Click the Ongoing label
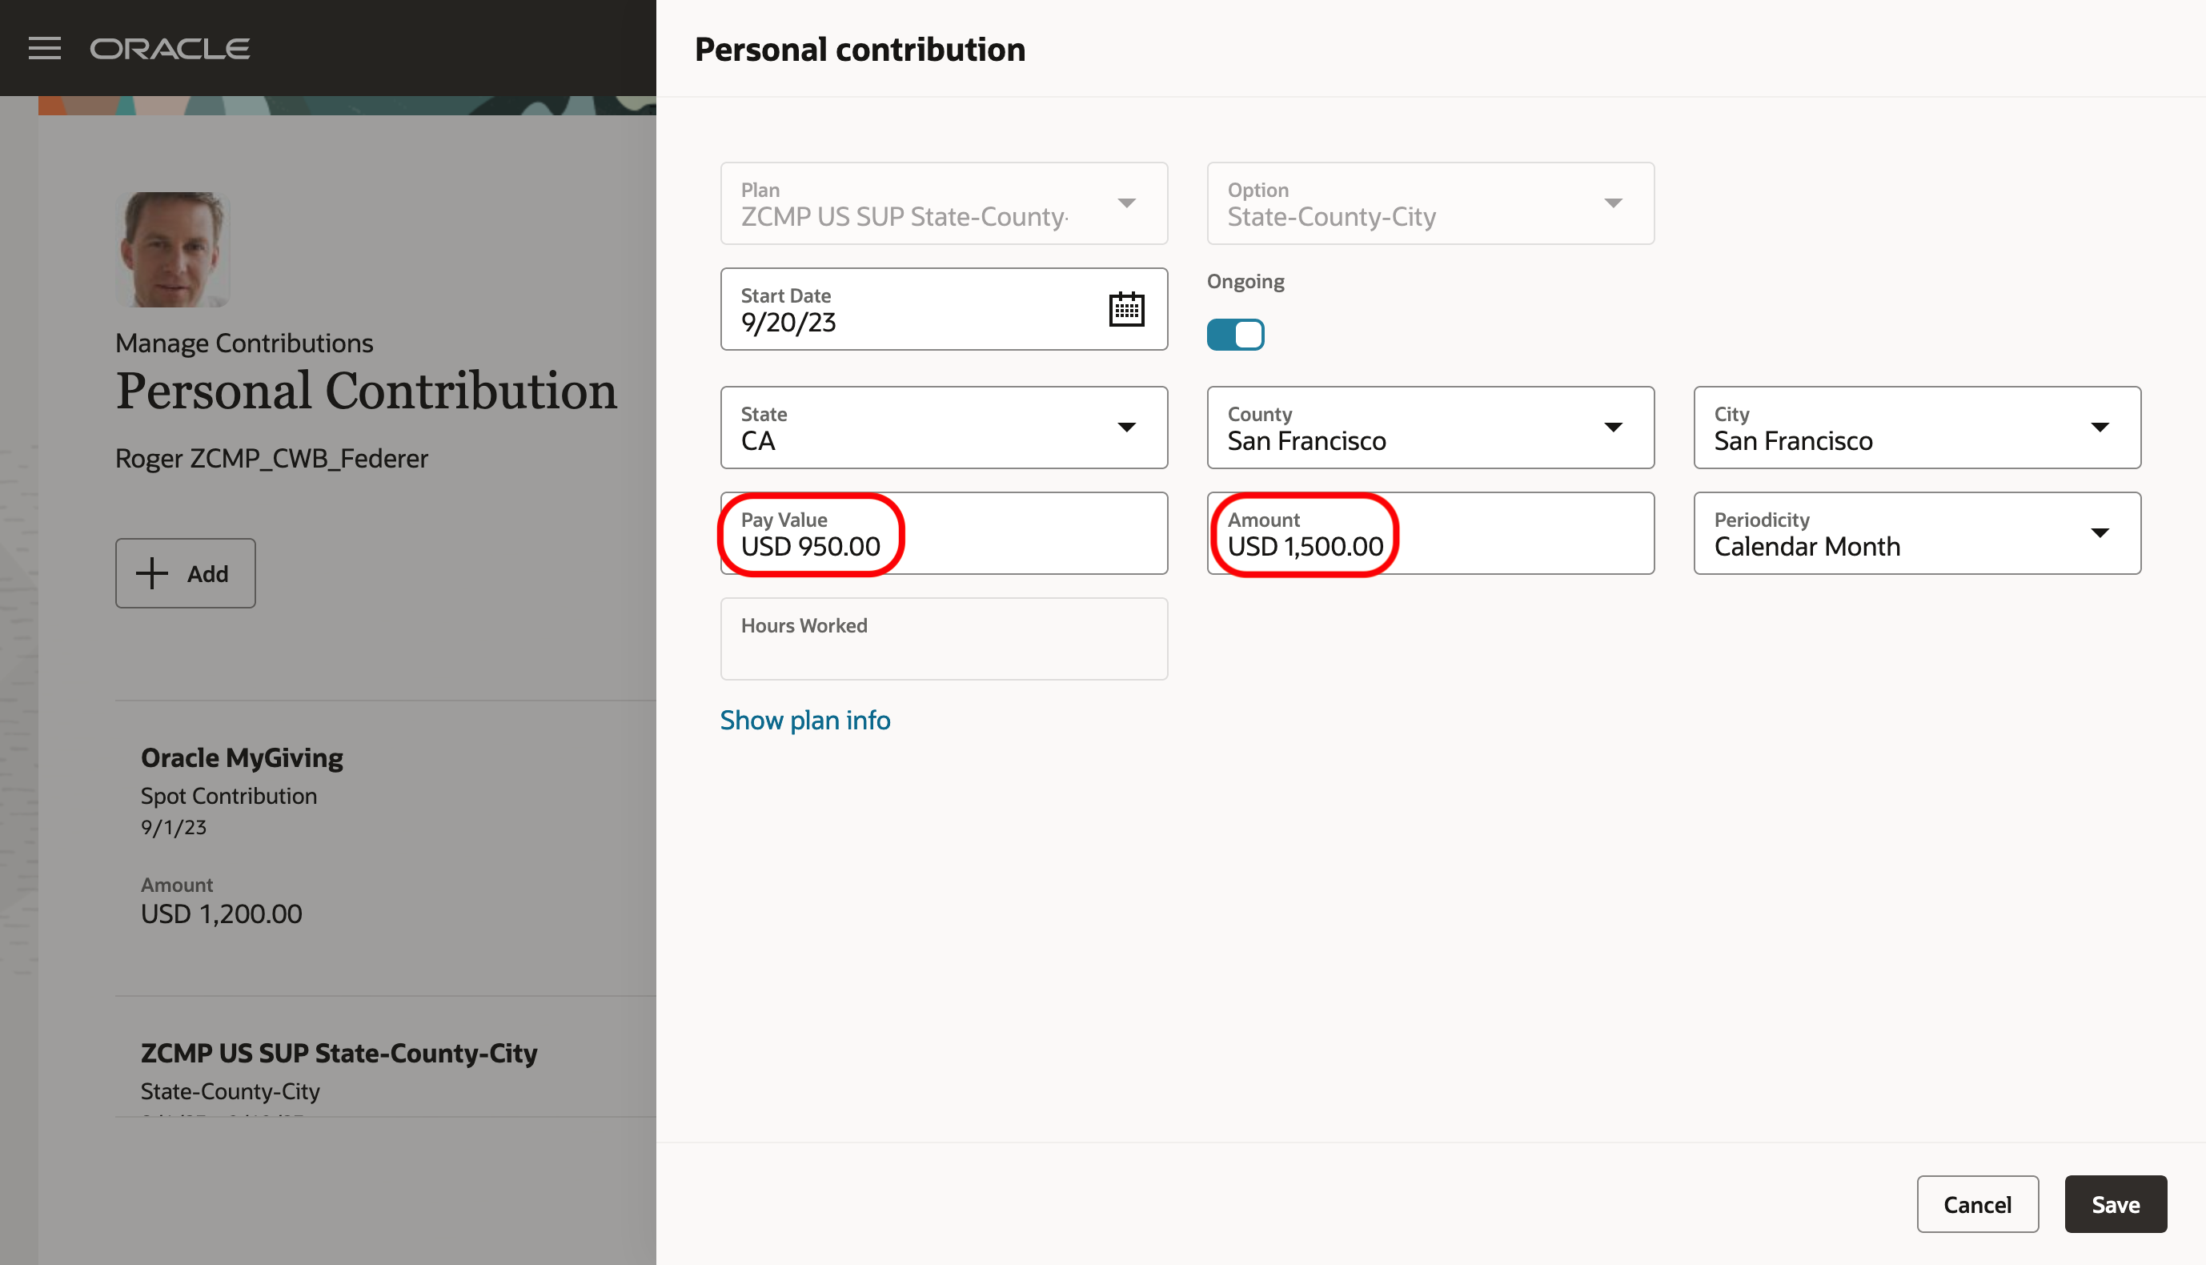Screen dimensions: 2206x1265 coord(1245,282)
